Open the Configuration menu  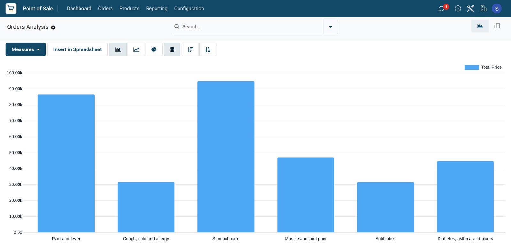[x=189, y=8]
